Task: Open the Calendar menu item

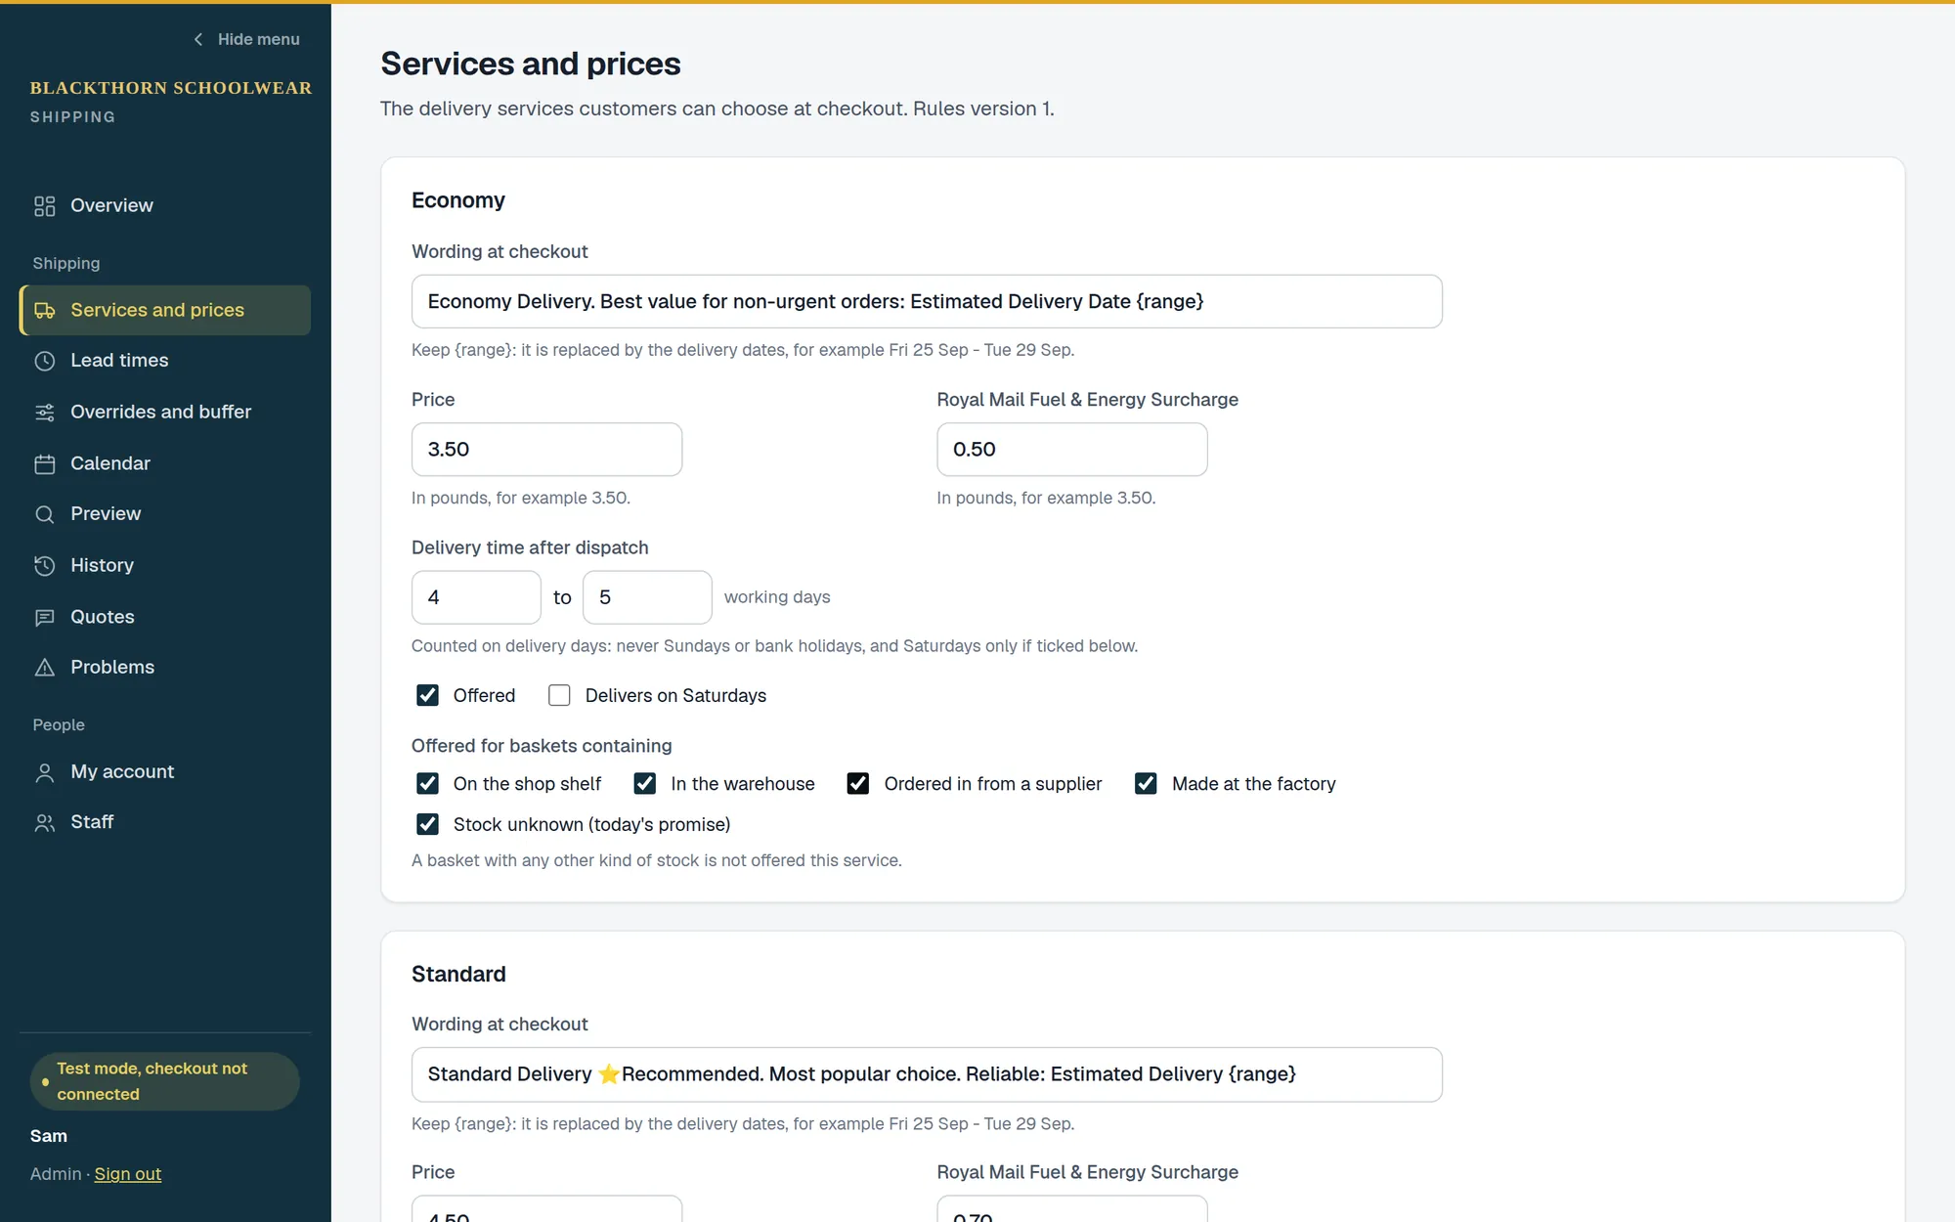Action: pyautogui.click(x=165, y=463)
